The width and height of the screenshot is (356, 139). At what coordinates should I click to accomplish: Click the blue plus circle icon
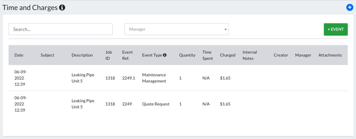350,8
